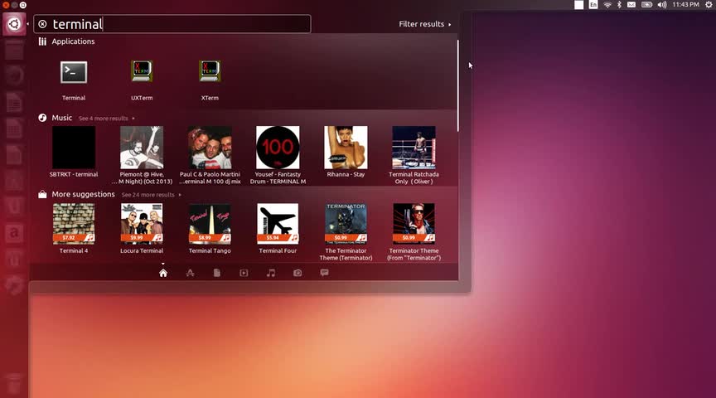Open The Terminator Theme (Terminator) suggestion
The width and height of the screenshot is (716, 398).
pyautogui.click(x=346, y=223)
